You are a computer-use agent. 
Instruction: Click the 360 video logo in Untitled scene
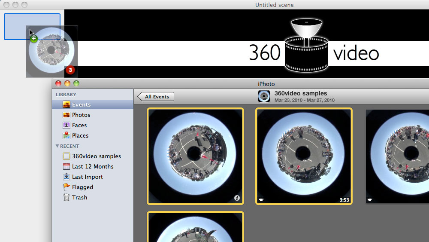[314, 46]
